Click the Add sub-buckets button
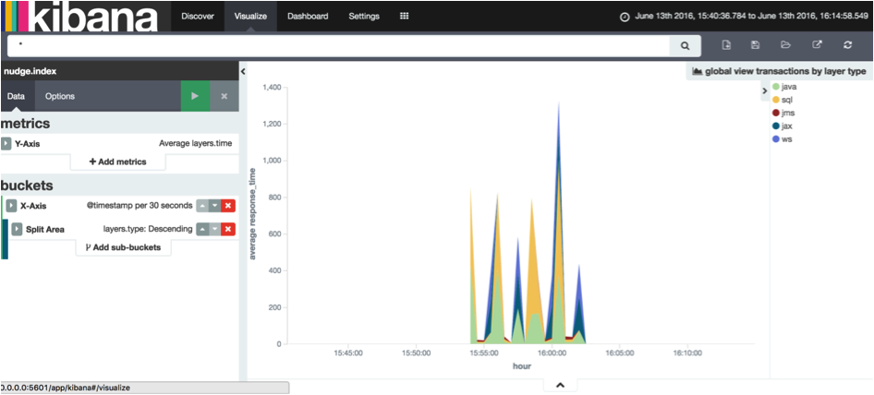This screenshot has width=874, height=395. coord(123,247)
